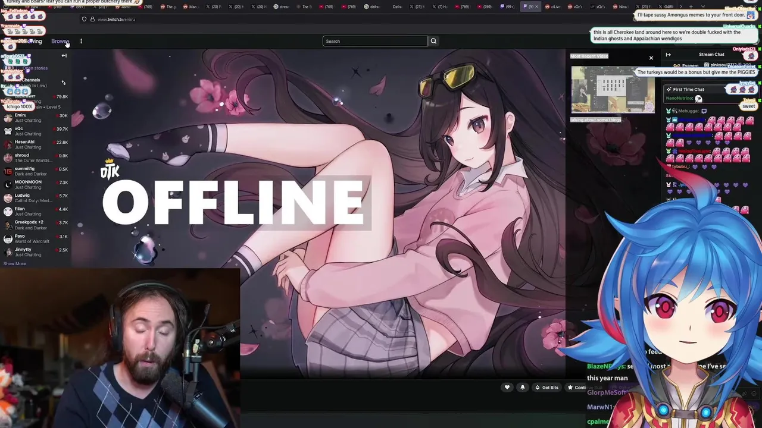Open Emiru's channel in the sidebar
Image resolution: width=762 pixels, height=428 pixels.
[x=36, y=118]
